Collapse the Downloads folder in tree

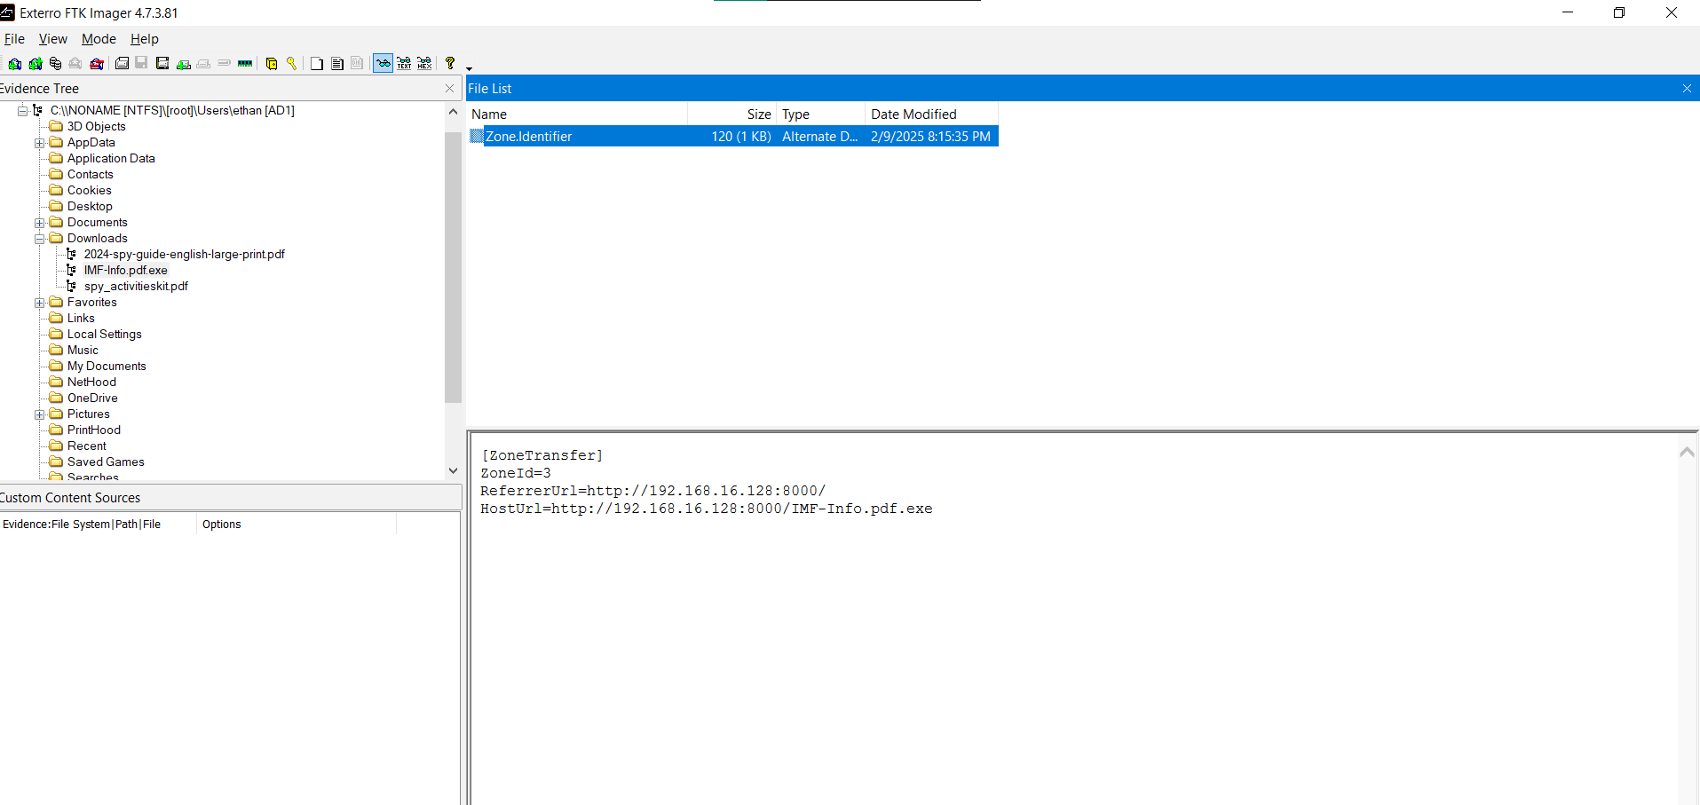tap(40, 239)
